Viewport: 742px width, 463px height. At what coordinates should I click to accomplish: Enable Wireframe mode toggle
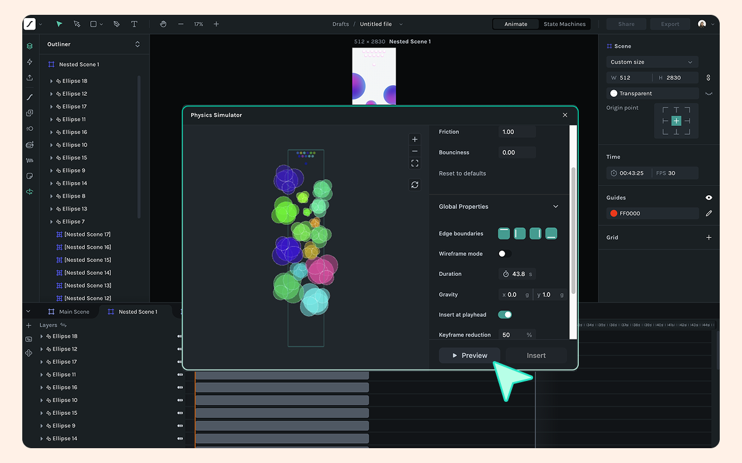(505, 254)
